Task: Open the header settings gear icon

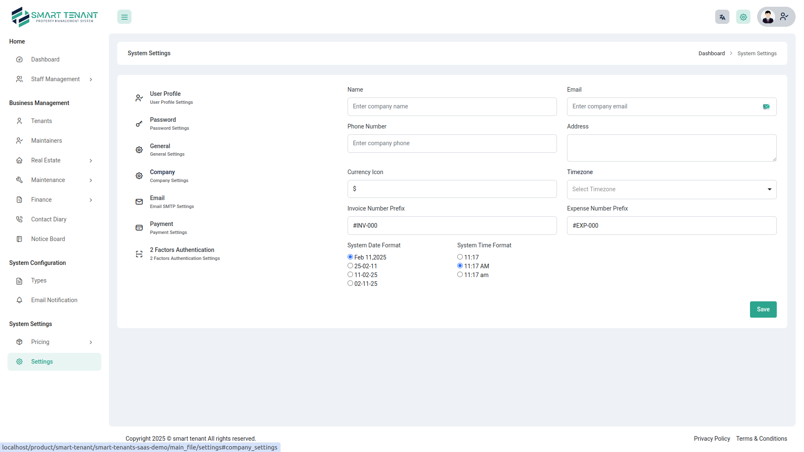Action: pyautogui.click(x=743, y=17)
